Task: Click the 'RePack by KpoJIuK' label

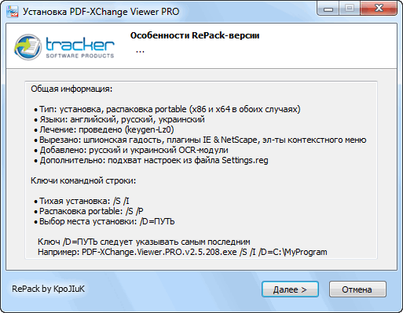Action: [48, 289]
